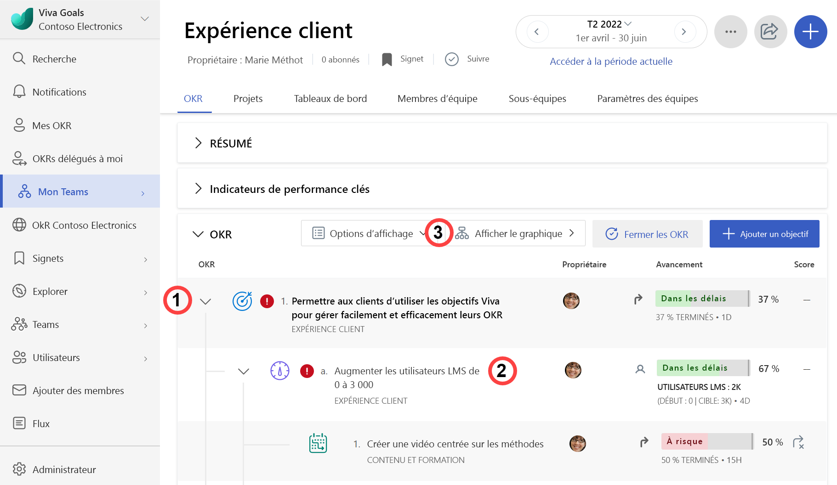This screenshot has width=837, height=485.
Task: Collapse key result Augmenter les utilisateurs LMS
Action: coord(244,371)
